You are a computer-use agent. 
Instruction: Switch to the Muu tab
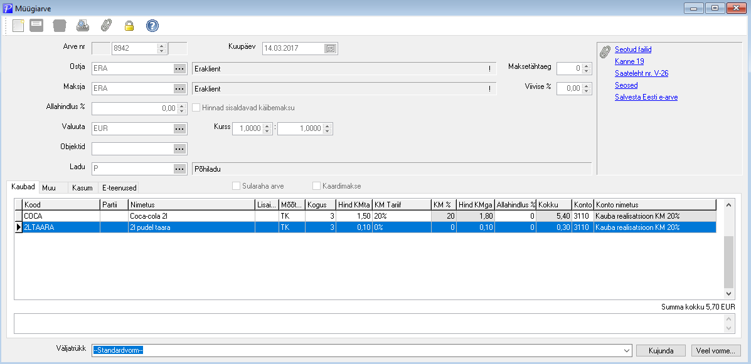tap(53, 188)
